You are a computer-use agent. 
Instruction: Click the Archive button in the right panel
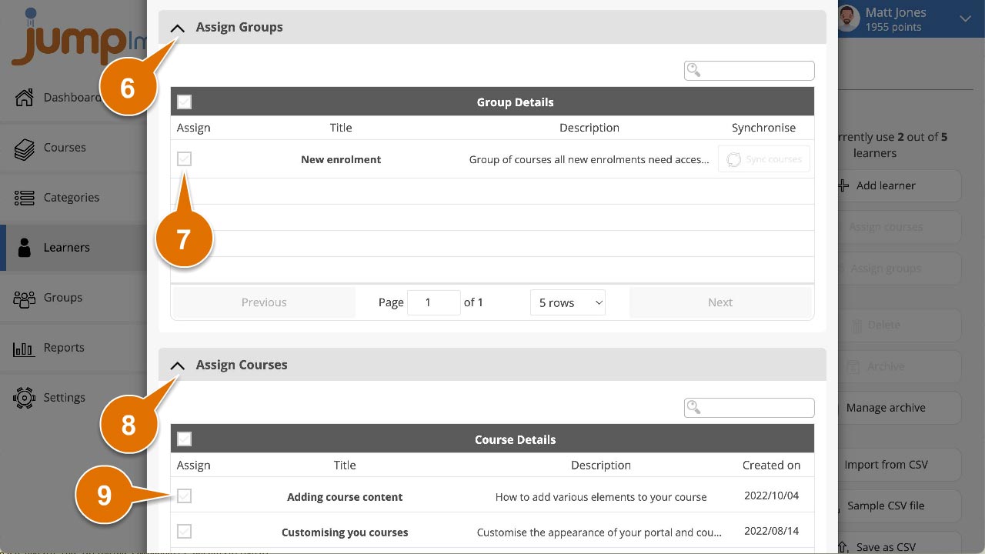(899, 367)
